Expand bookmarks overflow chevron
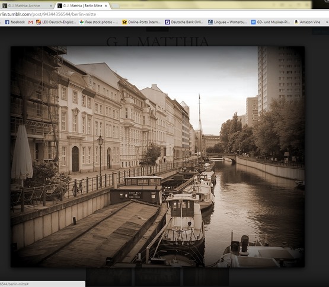Screen dimensions: 329x287 pos(327,22)
